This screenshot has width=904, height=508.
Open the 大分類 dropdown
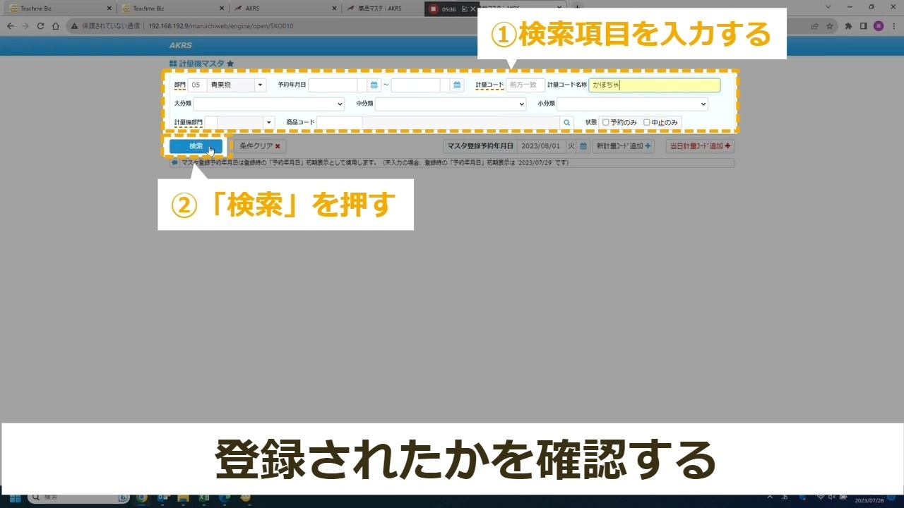(268, 104)
